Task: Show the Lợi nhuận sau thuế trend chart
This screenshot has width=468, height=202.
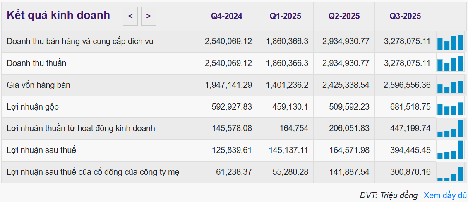Action: (x=451, y=150)
